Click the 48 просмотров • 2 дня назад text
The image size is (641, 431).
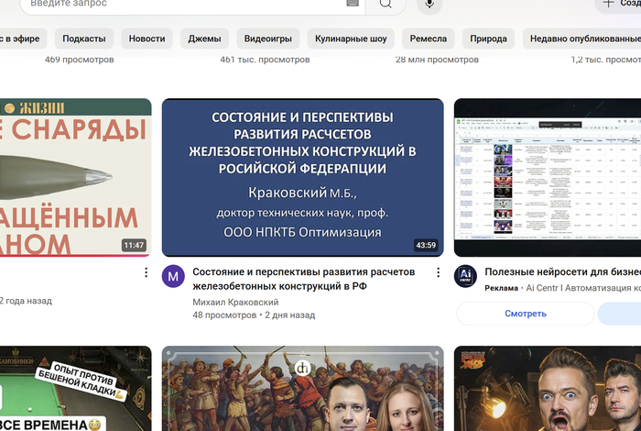pos(254,315)
